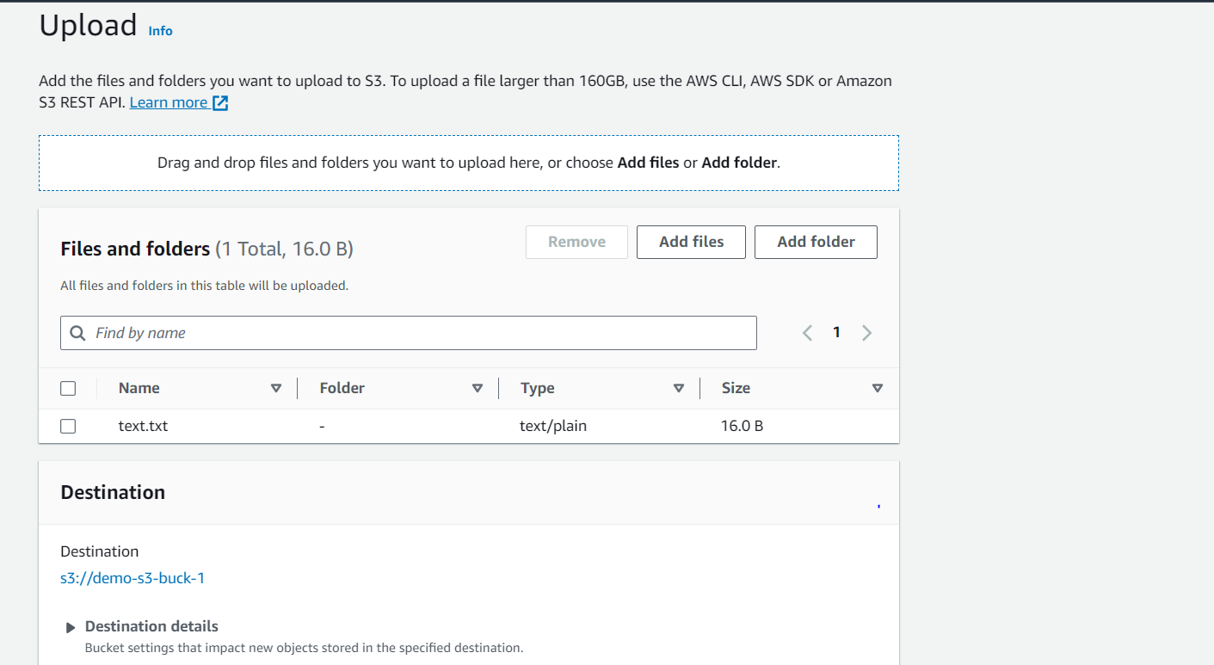
Task: Click the Add folder button
Action: click(816, 242)
